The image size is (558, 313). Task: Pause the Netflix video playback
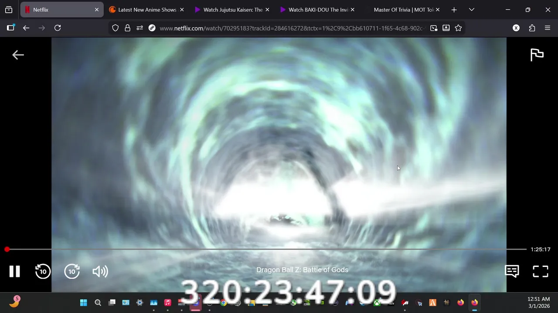15,271
